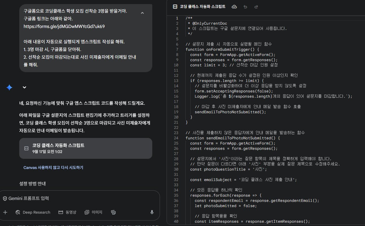This screenshot has width=365, height=226.
Task: Expand the chevron beside the Gemini sparkle
Action: 24,87
